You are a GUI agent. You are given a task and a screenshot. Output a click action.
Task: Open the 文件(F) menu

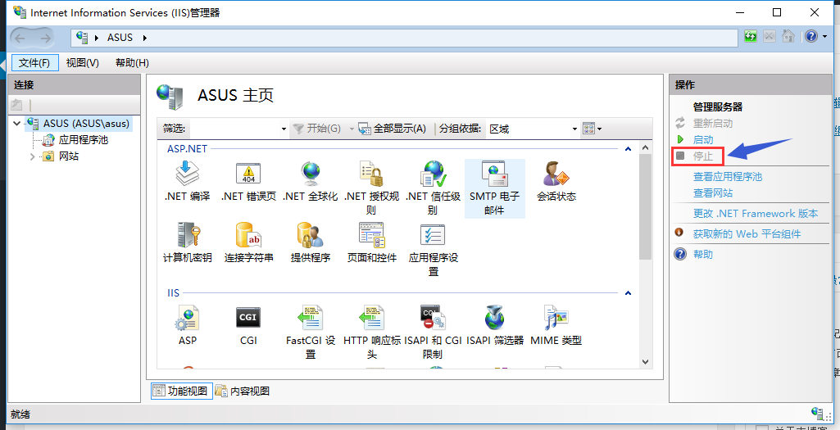coord(34,62)
